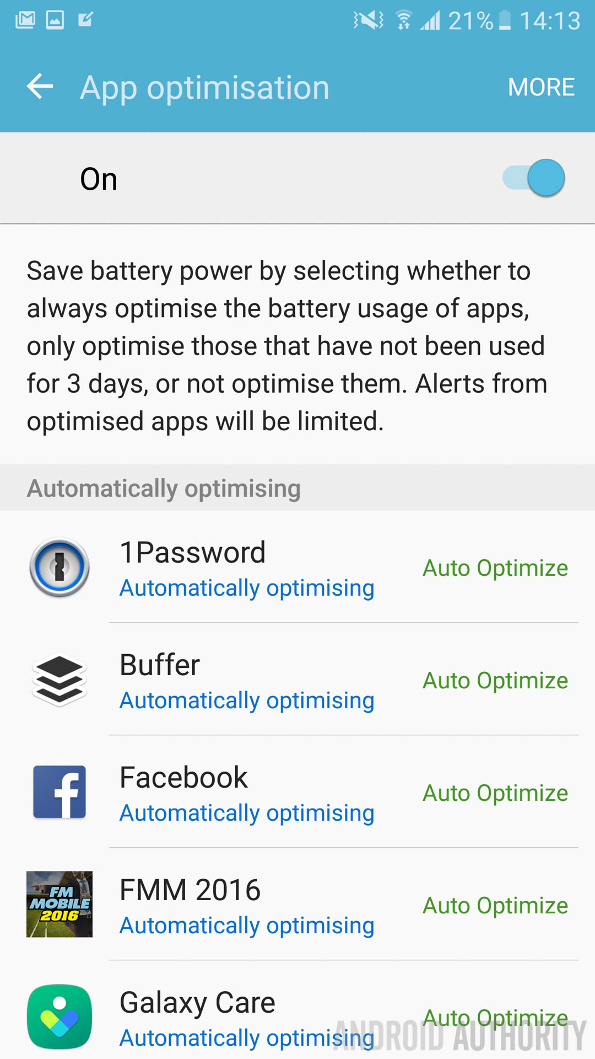Screen dimensions: 595x1059
Task: Tap the picture notification icon
Action: (55, 20)
